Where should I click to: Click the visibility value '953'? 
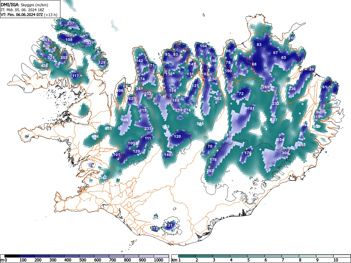pos(166,127)
